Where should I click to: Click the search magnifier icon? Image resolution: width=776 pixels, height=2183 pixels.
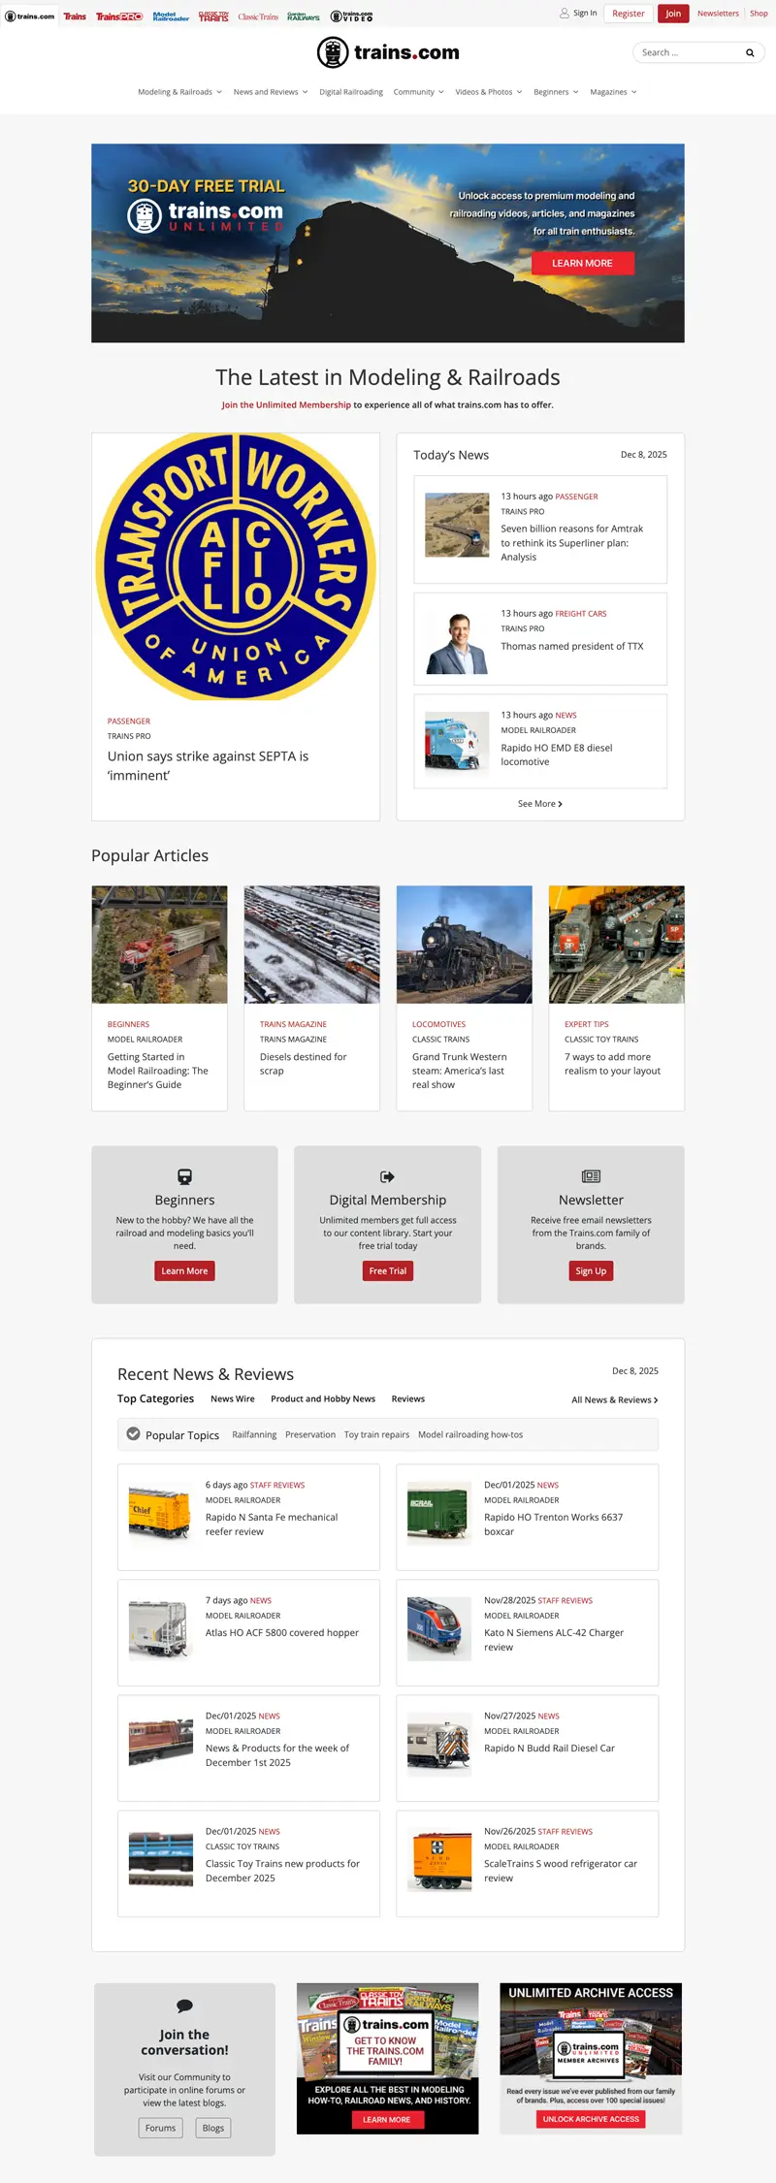(750, 53)
